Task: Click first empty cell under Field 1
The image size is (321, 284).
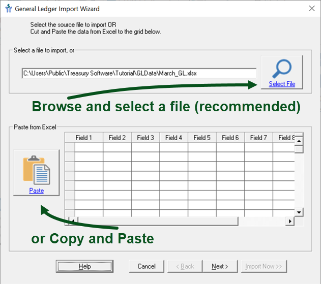Action: click(89, 147)
